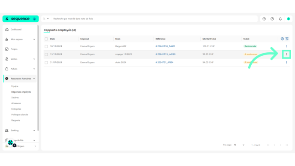Open the Absences submenu item
295x166 pixels.
click(16, 103)
